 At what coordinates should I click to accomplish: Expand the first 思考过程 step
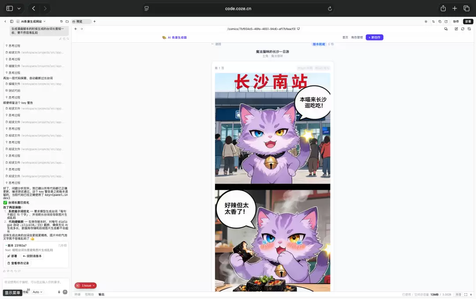click(13, 45)
